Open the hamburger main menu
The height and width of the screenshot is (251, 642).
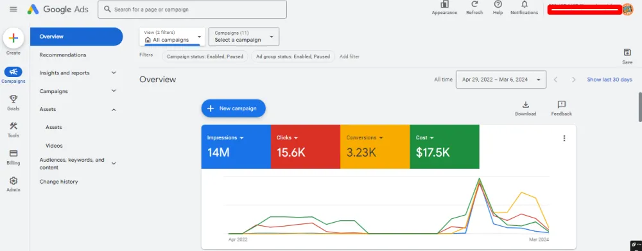(x=13, y=9)
